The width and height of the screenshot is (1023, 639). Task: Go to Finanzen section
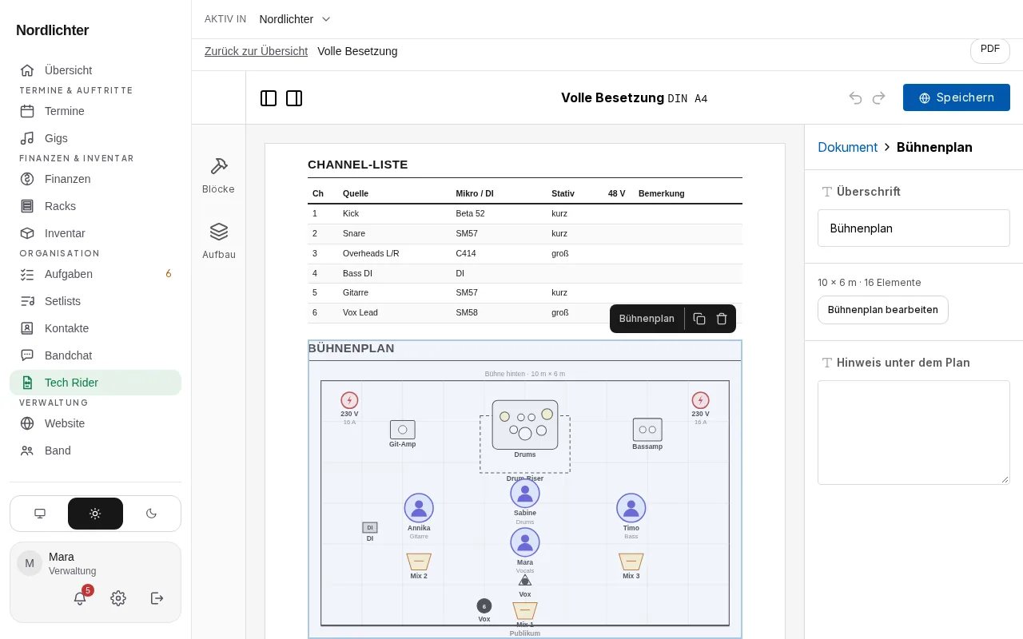96,179
